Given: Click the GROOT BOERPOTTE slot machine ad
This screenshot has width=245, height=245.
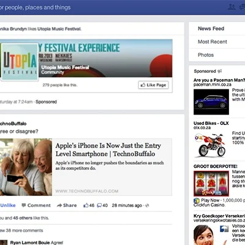Looking at the screenshot, I should (x=211, y=183).
